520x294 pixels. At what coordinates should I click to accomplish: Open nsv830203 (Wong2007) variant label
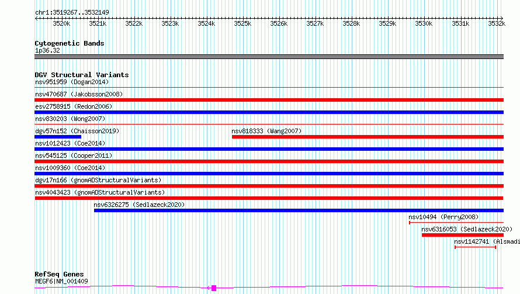(70, 119)
